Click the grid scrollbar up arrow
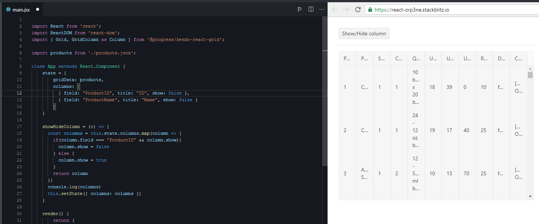539x224 pixels. pyautogui.click(x=530, y=69)
